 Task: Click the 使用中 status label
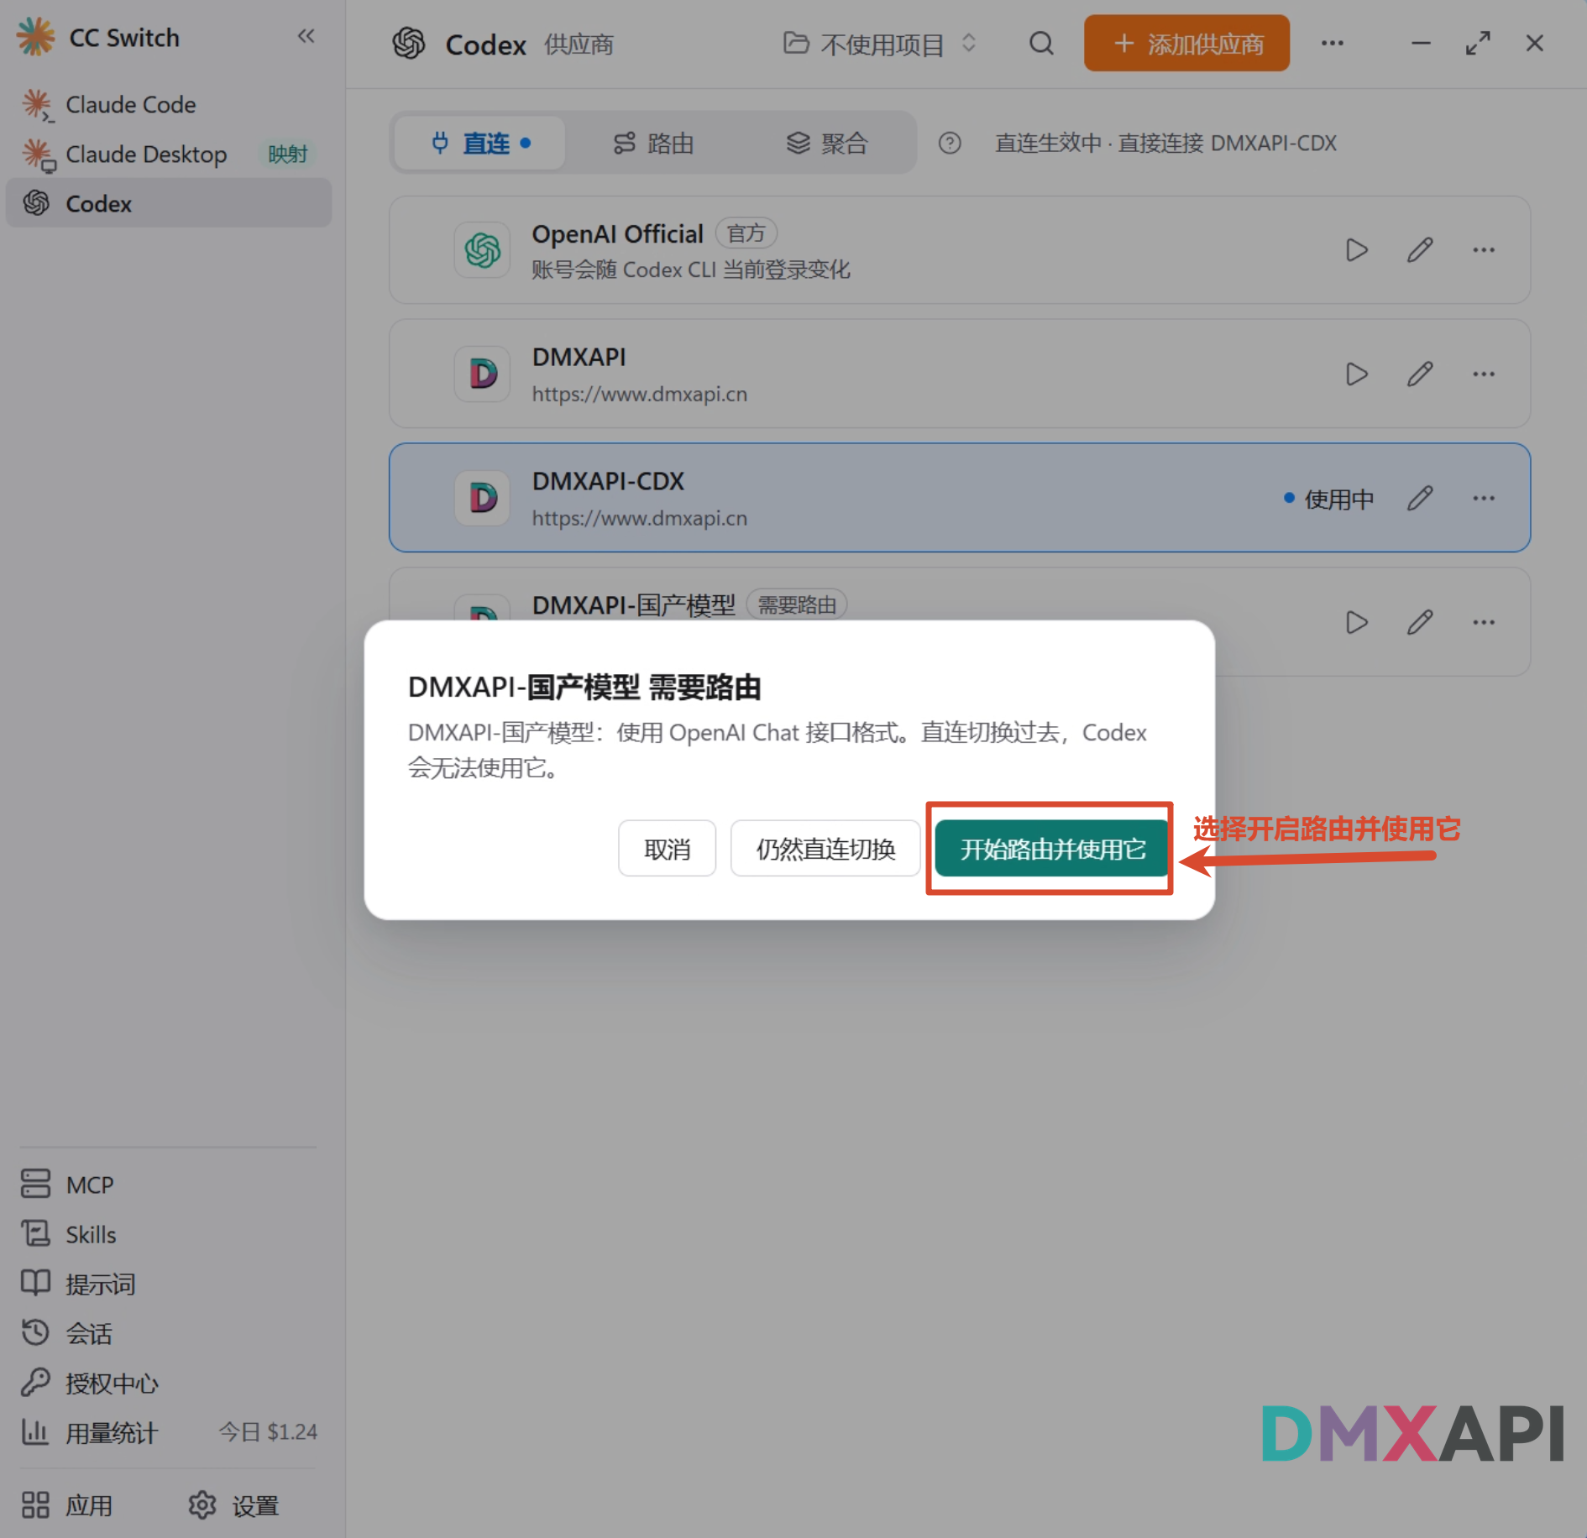point(1329,500)
